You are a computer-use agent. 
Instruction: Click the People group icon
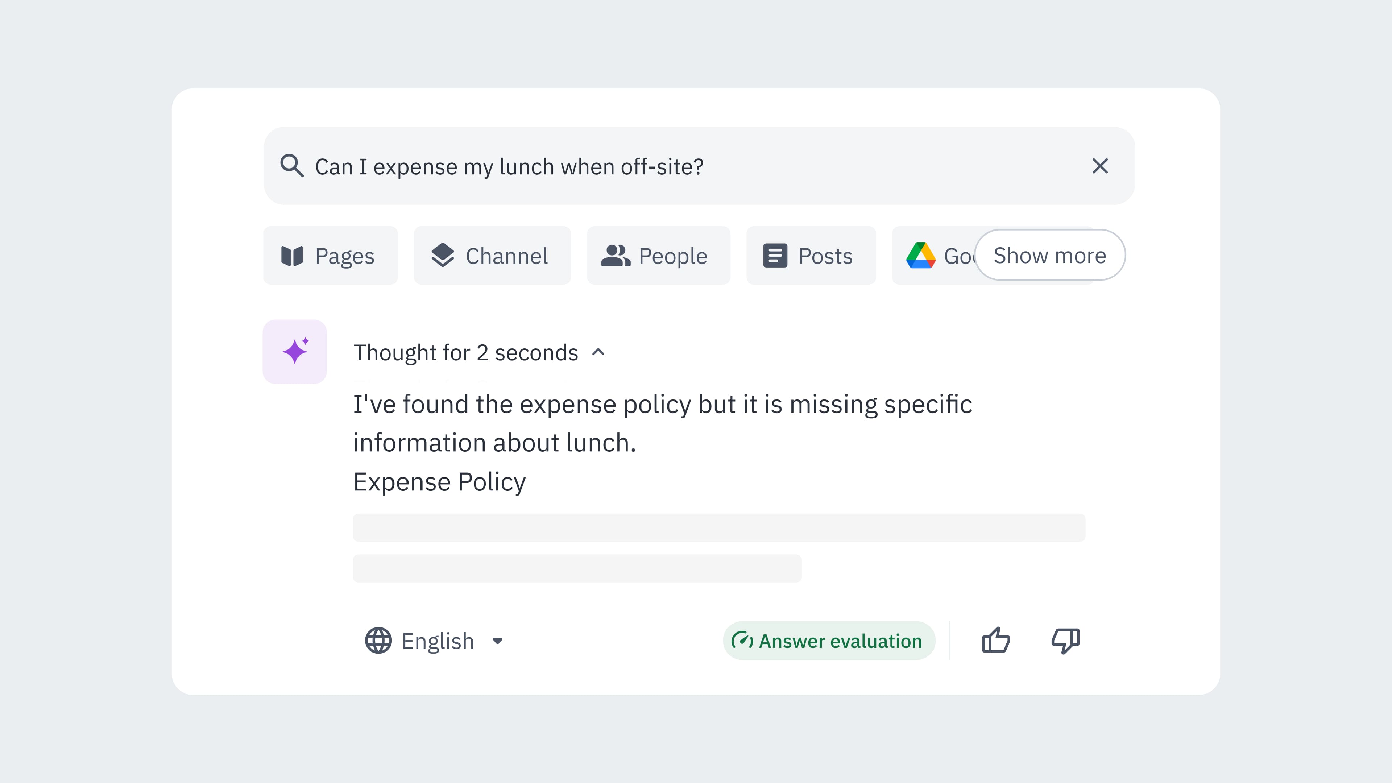[615, 256]
